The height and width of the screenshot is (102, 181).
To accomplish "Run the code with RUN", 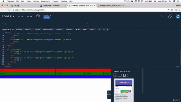I will click(x=21, y=16).
